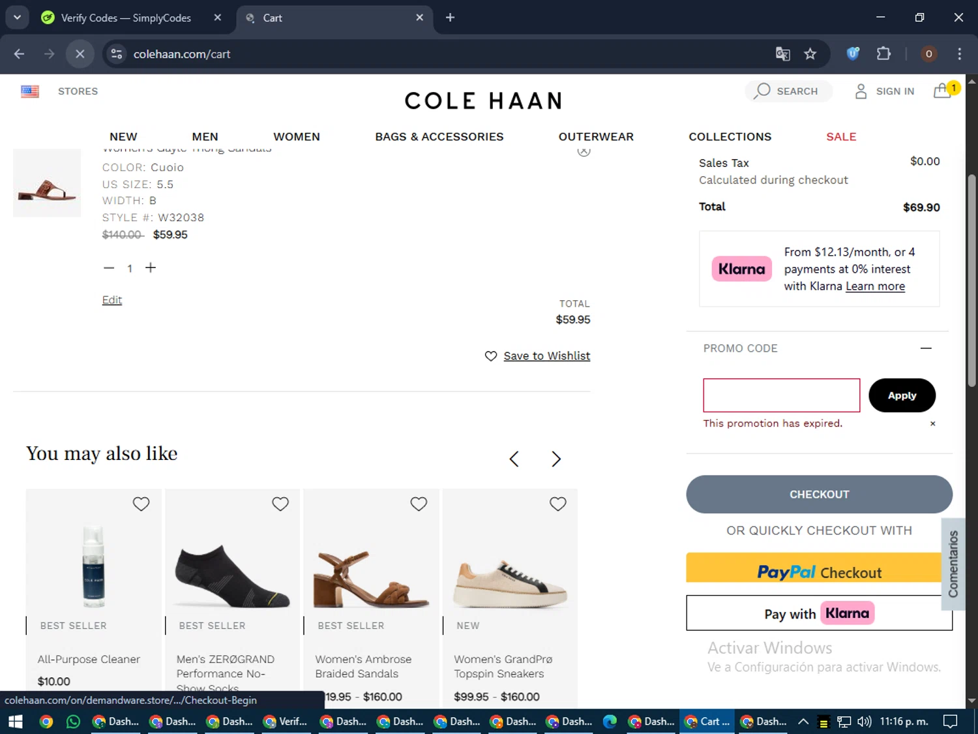
Task: Open the BAGS & ACCESSORIES menu
Action: (x=439, y=136)
